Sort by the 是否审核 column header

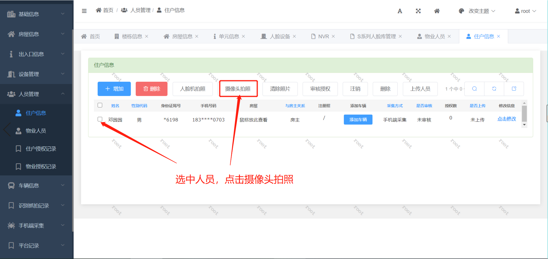pyautogui.click(x=424, y=106)
